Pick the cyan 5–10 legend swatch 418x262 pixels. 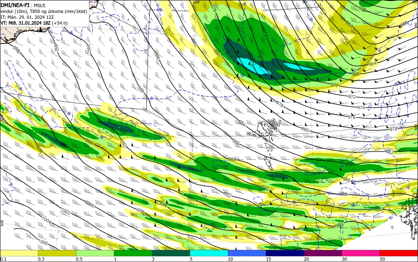(209, 253)
